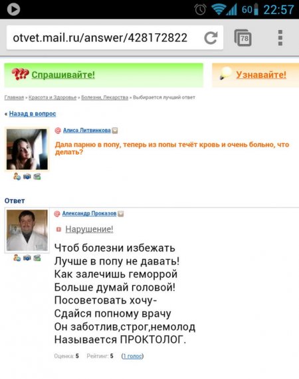Reload the page with the refresh icon

tap(211, 38)
